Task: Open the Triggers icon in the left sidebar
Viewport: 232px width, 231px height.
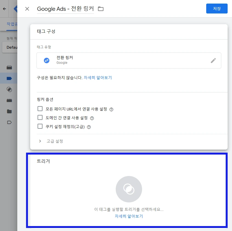Action: point(9,89)
